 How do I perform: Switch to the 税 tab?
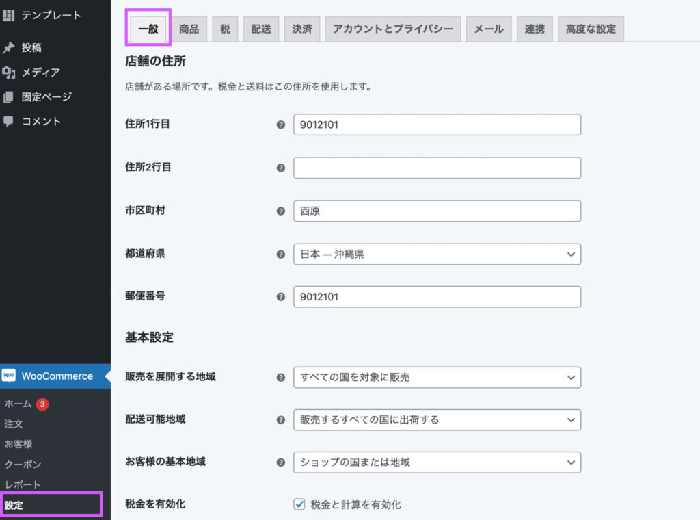click(x=226, y=29)
